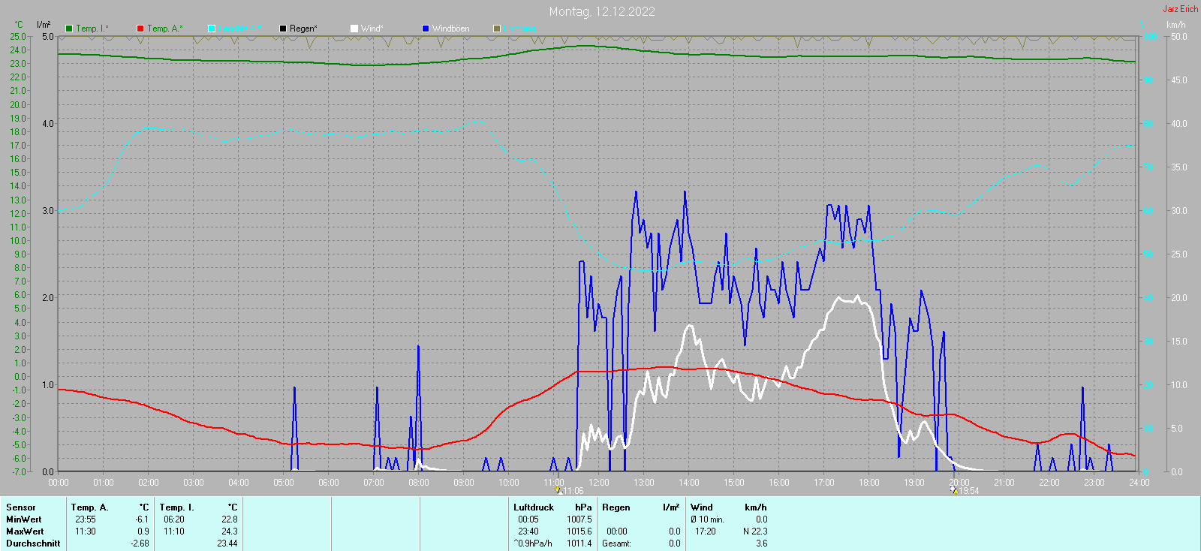Click the Durchschnitt row label

pos(33,543)
